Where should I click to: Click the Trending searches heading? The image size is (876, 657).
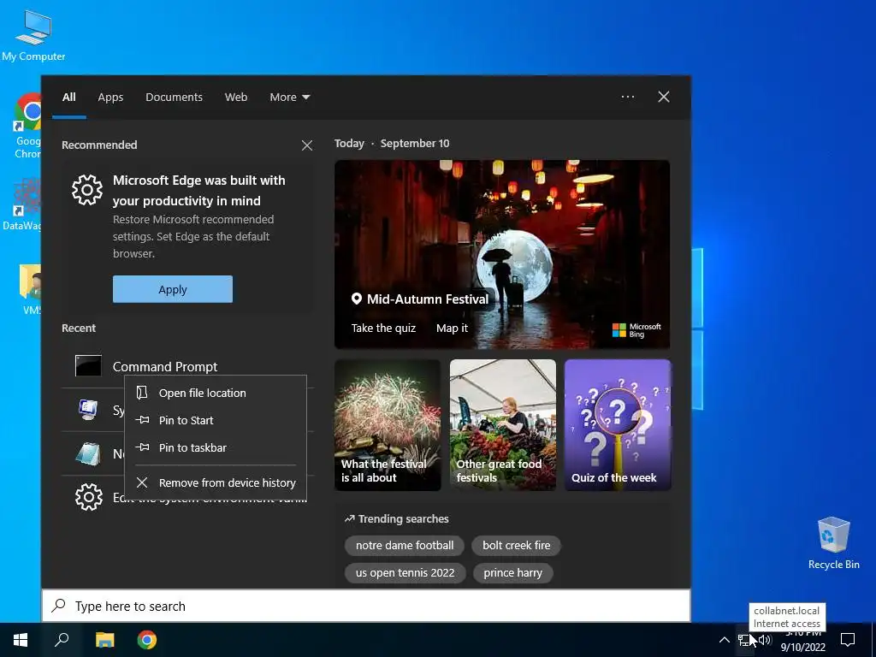[397, 519]
